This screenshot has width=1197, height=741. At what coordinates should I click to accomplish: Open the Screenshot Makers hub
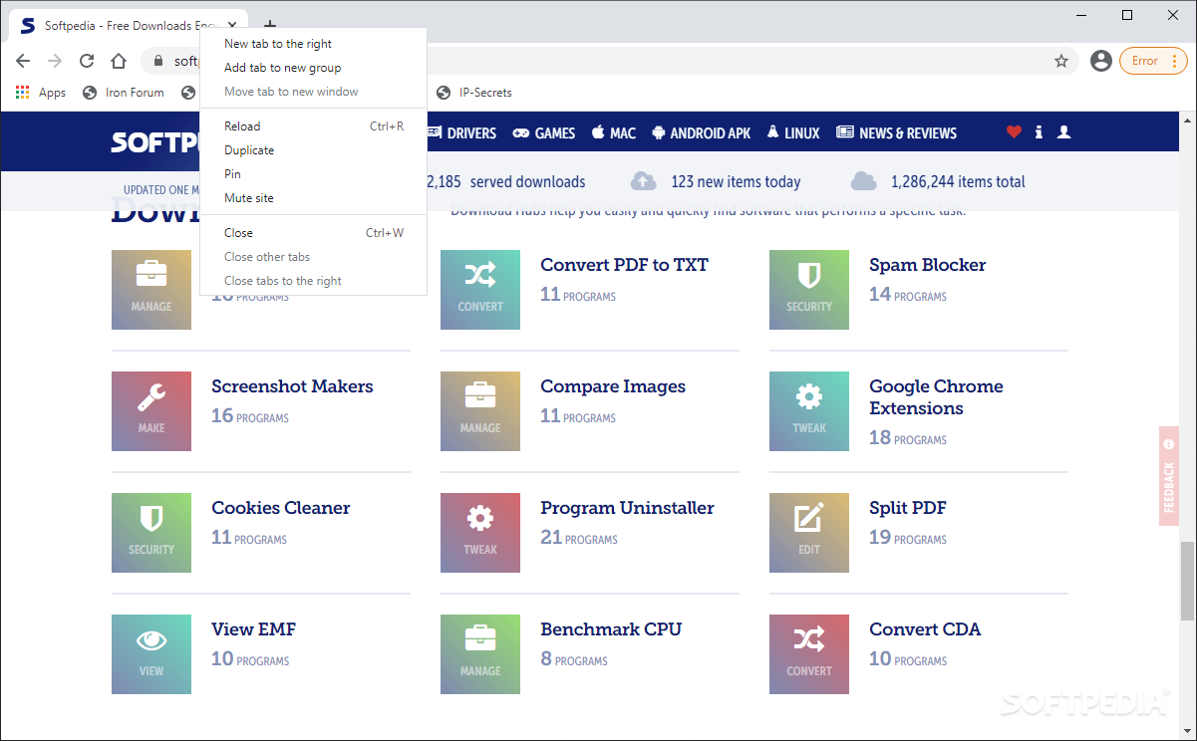[292, 386]
